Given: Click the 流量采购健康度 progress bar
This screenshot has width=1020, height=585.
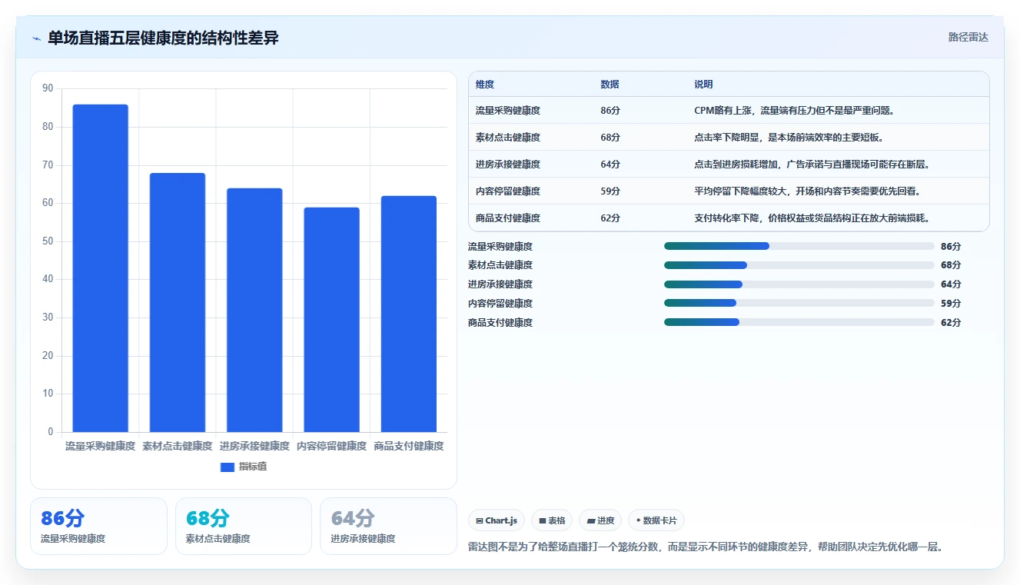Looking at the screenshot, I should [x=799, y=246].
